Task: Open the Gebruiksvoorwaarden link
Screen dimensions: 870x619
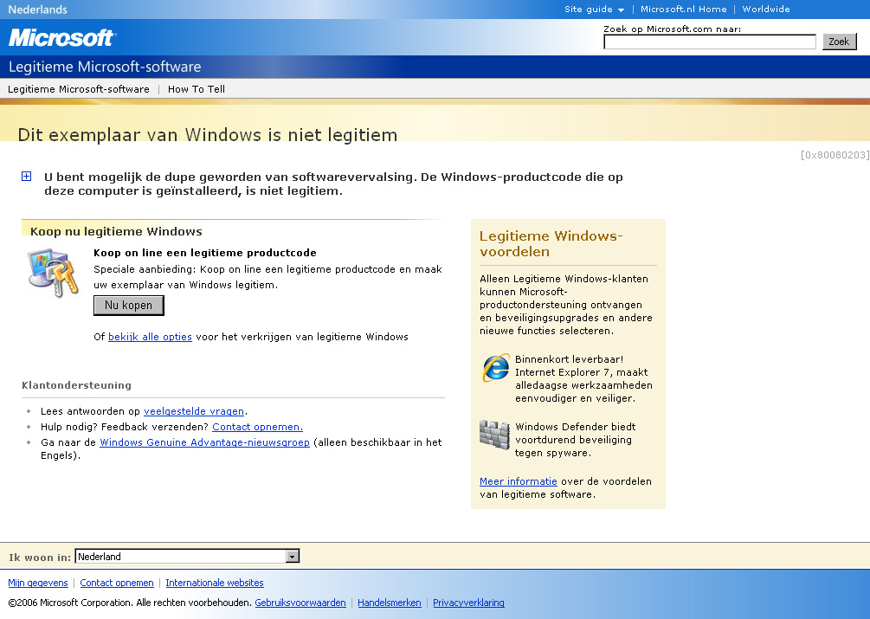Action: (x=300, y=603)
